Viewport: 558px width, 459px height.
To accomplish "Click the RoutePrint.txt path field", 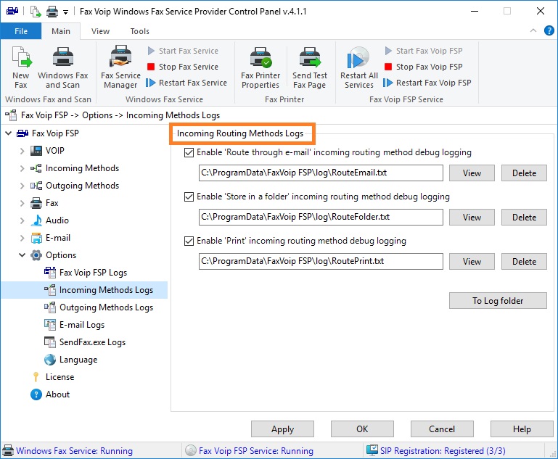I will click(x=321, y=261).
